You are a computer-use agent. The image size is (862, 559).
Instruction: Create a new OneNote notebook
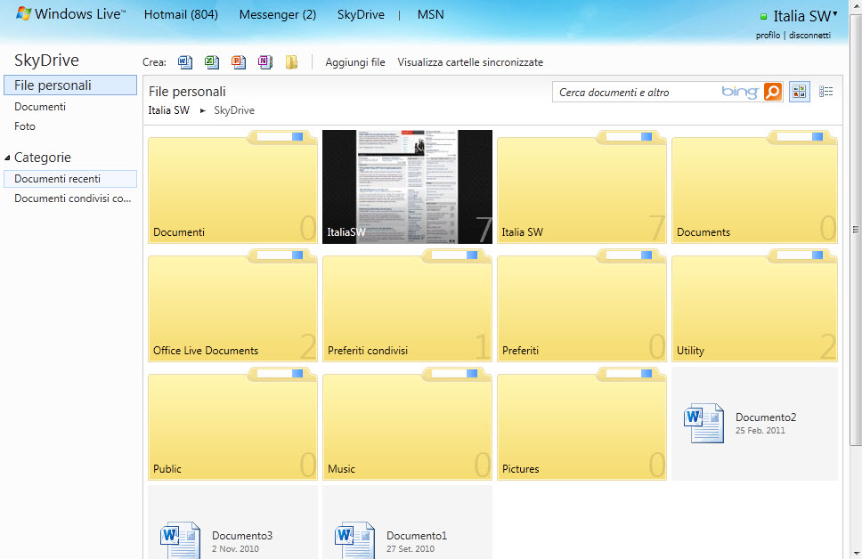point(265,62)
